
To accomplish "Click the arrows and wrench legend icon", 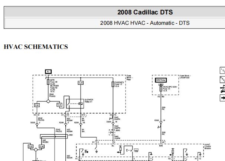I will pyautogui.click(x=222, y=89).
